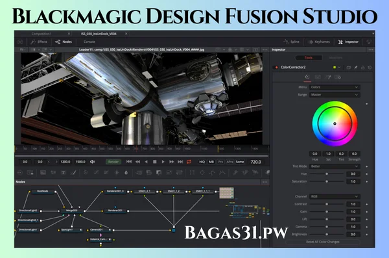The image size is (389, 258).
Task: Click the Hue value field under wheel
Action: click(315, 154)
